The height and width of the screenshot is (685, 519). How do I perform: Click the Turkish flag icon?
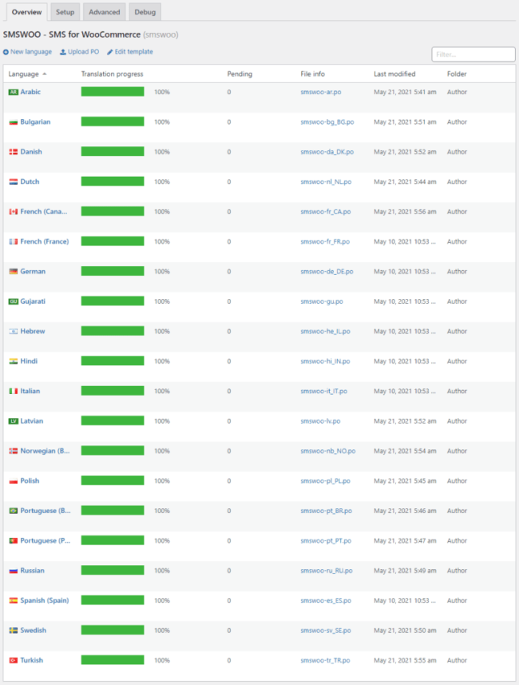tap(13, 660)
